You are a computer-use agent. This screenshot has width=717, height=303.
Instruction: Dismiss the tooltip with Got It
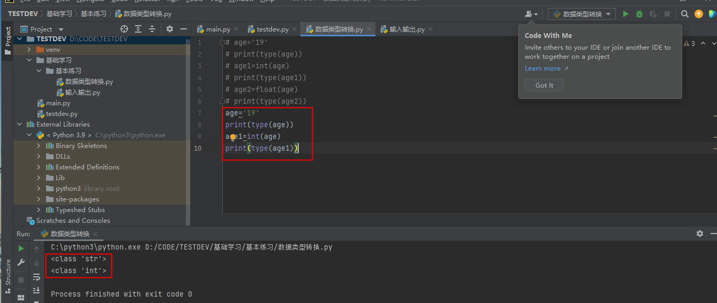click(544, 85)
